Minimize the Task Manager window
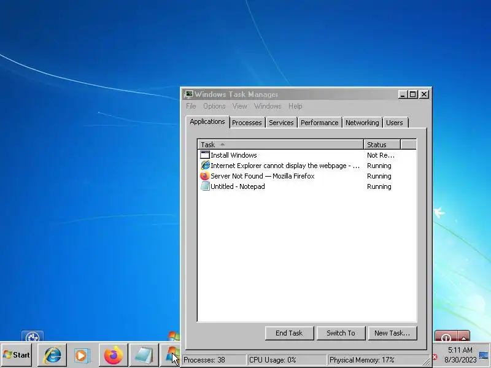The width and height of the screenshot is (491, 368). pos(403,94)
